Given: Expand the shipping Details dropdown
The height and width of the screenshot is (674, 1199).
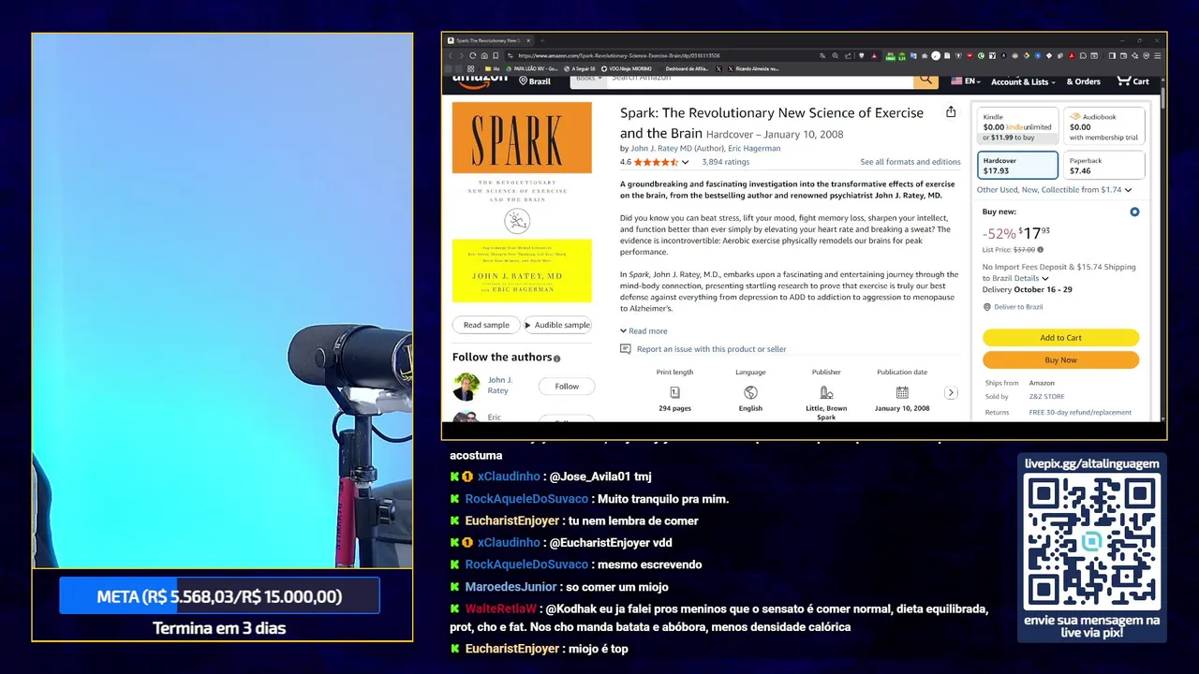Looking at the screenshot, I should (x=1031, y=278).
